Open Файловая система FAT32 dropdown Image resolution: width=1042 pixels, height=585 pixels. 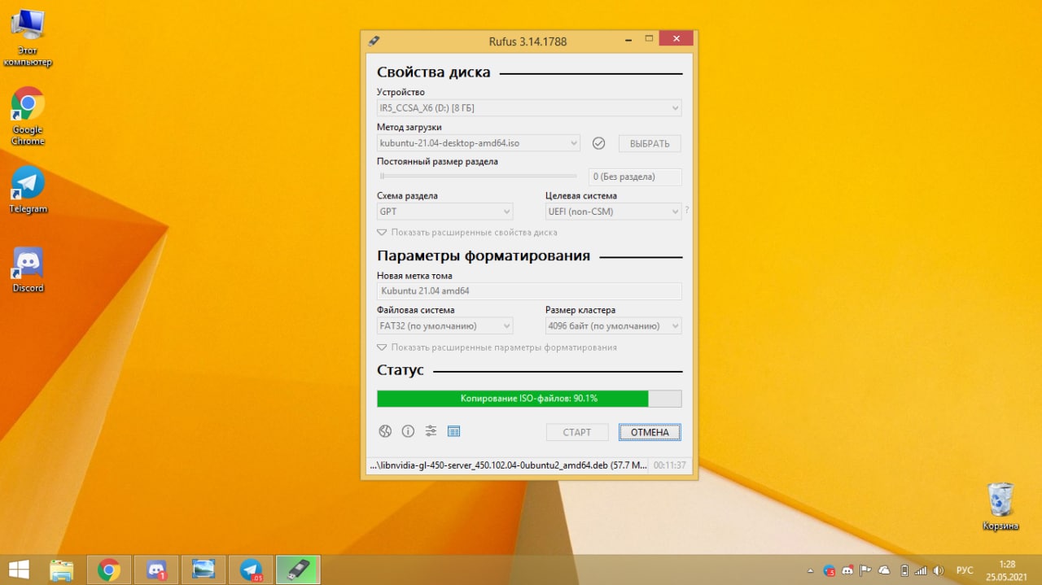point(444,325)
